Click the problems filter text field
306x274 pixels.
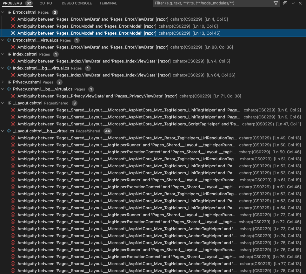(213, 3)
